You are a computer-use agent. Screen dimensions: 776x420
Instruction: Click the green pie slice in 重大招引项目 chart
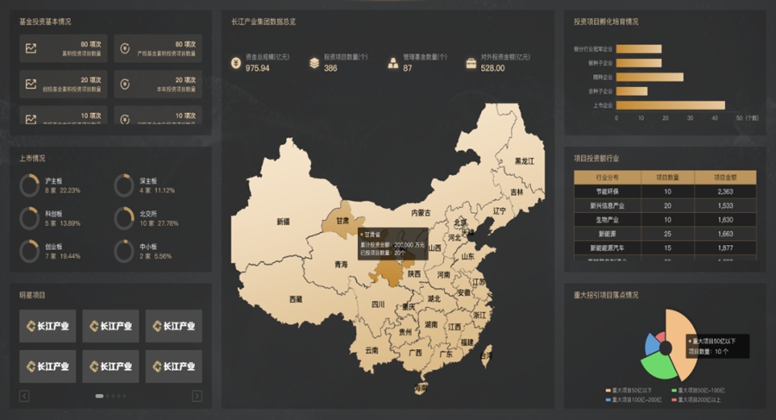coord(659,366)
